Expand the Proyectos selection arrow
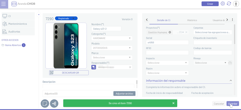 point(183,32)
